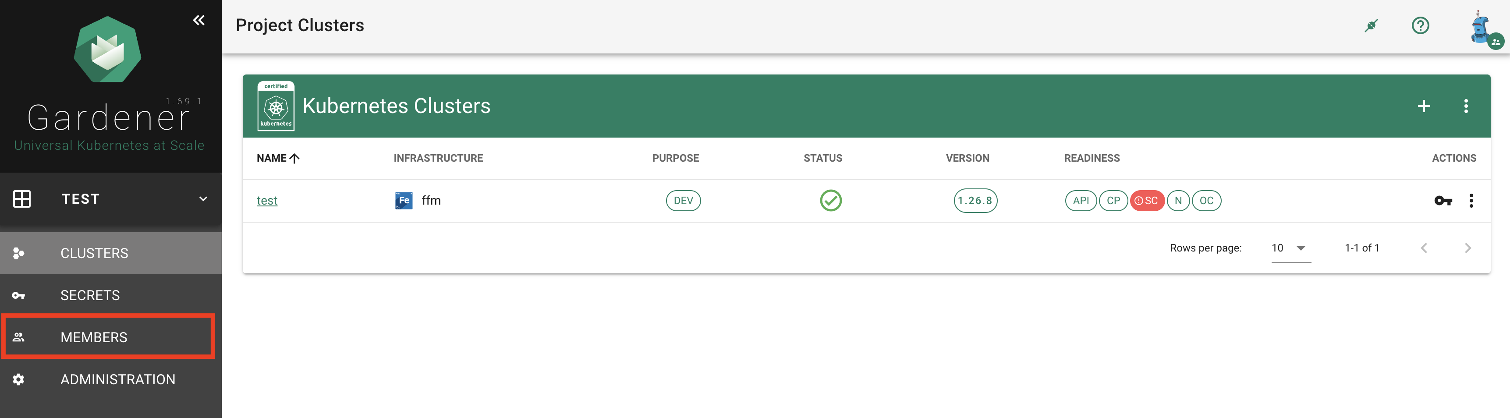Open the Clusters section icon in sidebar
Image resolution: width=1510 pixels, height=418 pixels.
pyautogui.click(x=18, y=253)
